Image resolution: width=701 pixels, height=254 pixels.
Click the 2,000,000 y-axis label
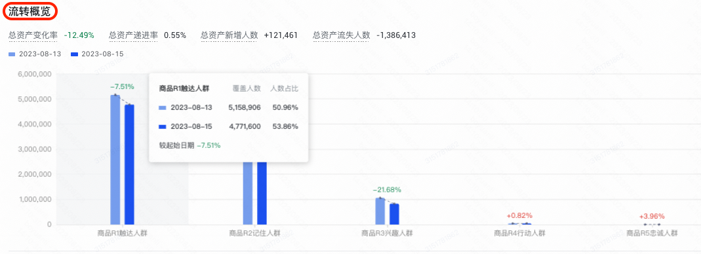pos(34,174)
